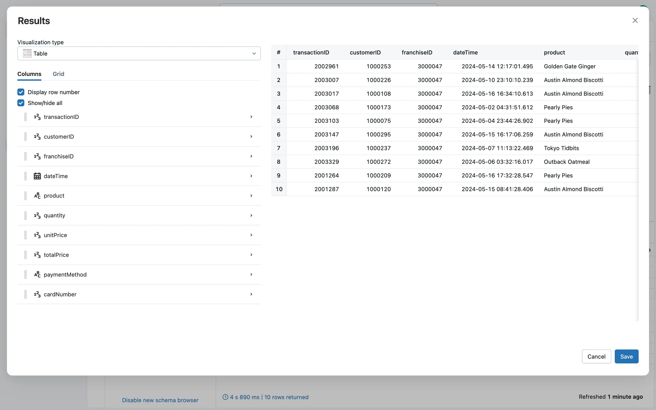
Task: Click the dateTime calendar type icon
Action: pyautogui.click(x=37, y=176)
